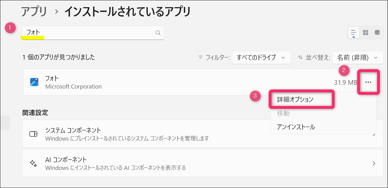Expand the AI コンポーネント chevron

pyautogui.click(x=374, y=163)
